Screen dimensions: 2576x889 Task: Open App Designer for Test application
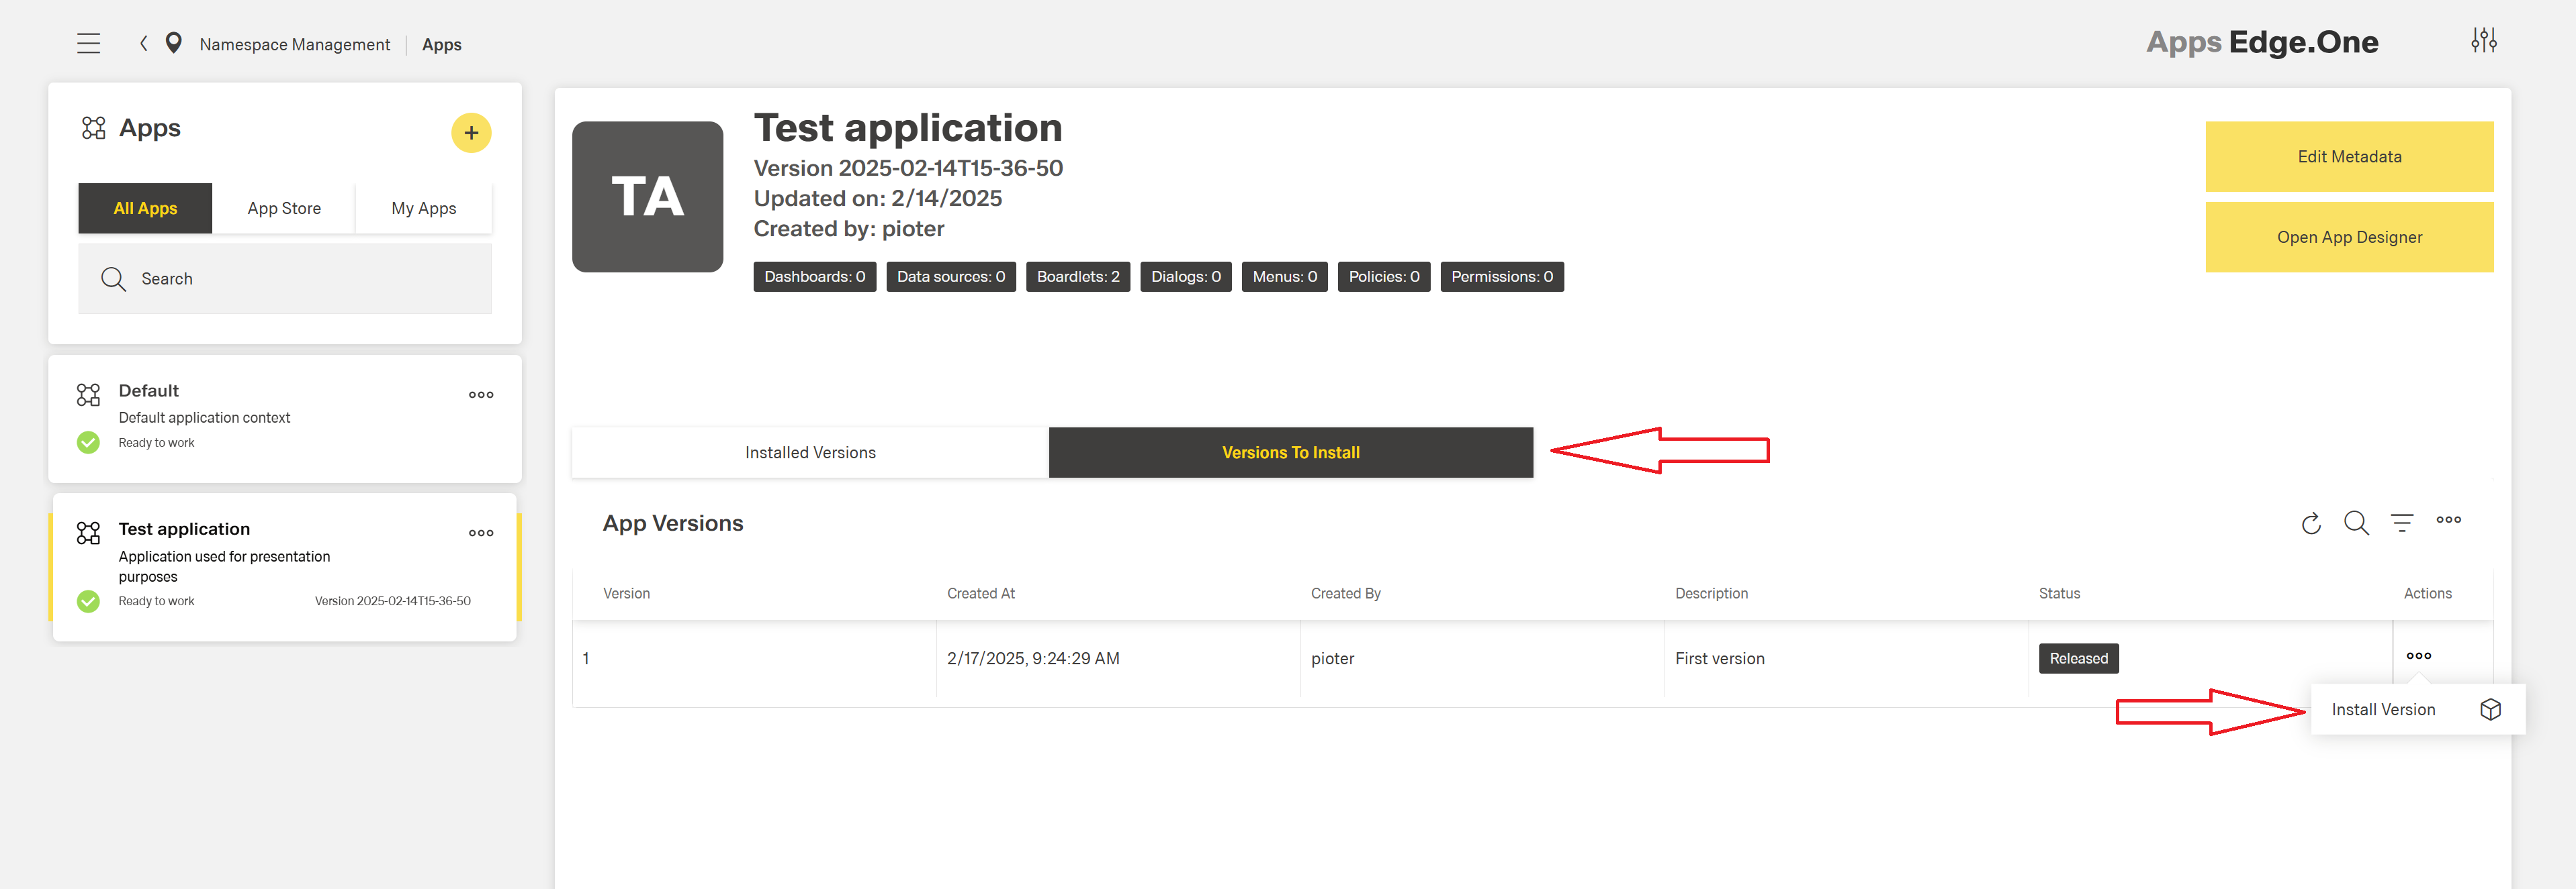[x=2349, y=237]
